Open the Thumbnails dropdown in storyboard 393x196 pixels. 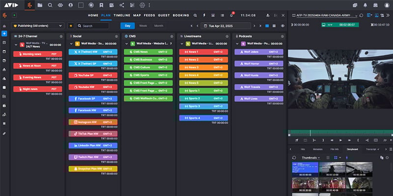coord(311,158)
